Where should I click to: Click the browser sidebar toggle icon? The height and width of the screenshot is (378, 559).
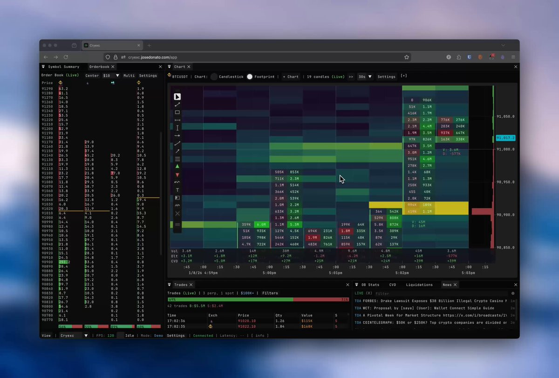(x=74, y=46)
